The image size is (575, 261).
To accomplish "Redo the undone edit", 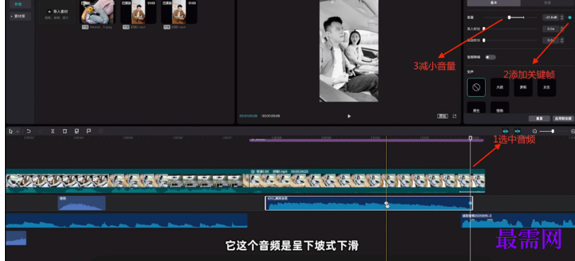I will 41,132.
